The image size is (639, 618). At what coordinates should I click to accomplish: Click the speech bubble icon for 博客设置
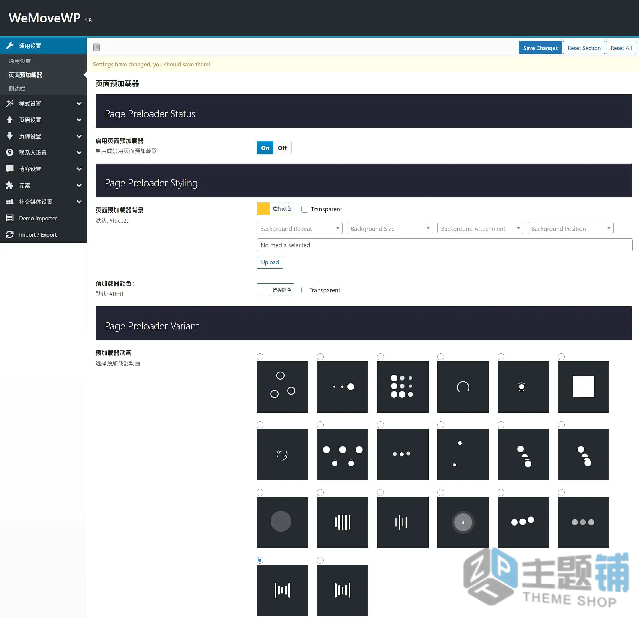(x=10, y=169)
